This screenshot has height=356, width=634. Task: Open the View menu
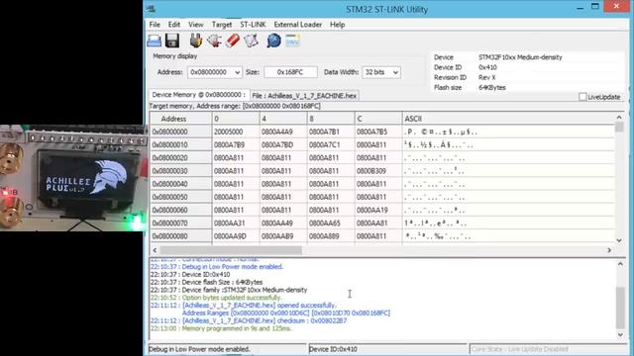(x=196, y=25)
